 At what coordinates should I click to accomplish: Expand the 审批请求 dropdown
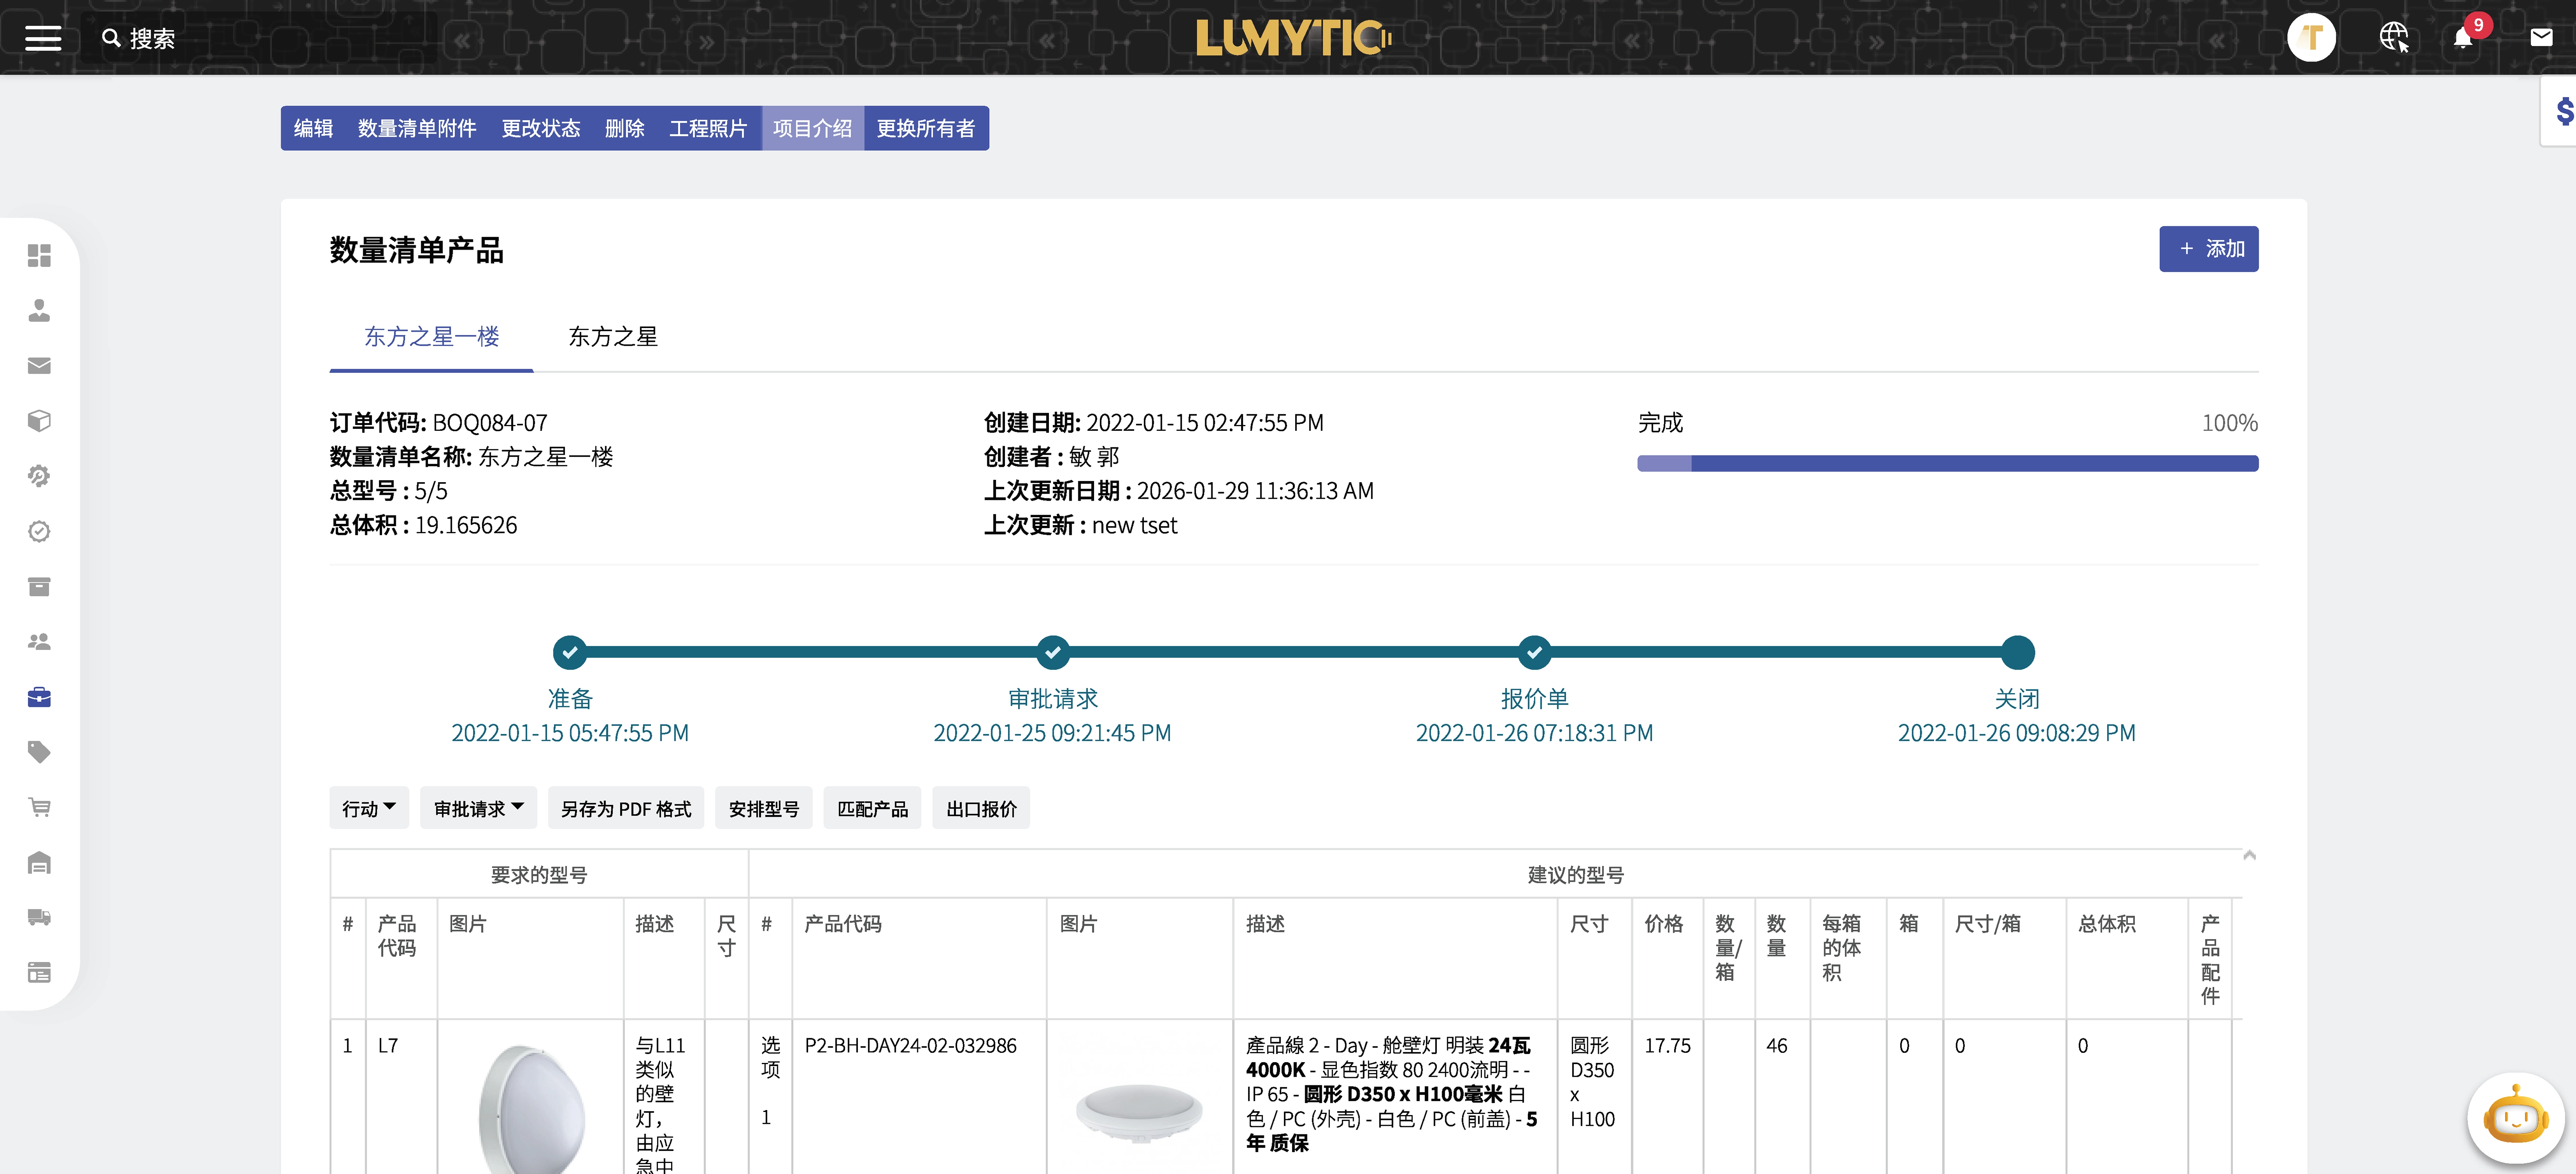pos(478,808)
